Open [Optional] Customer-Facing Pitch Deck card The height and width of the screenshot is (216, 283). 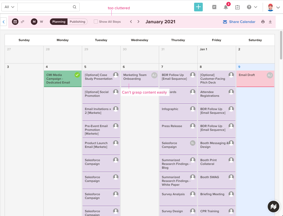(217, 79)
